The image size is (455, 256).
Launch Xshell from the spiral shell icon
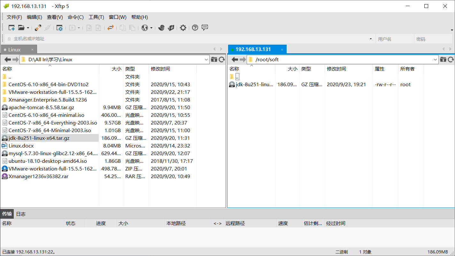[x=161, y=28]
